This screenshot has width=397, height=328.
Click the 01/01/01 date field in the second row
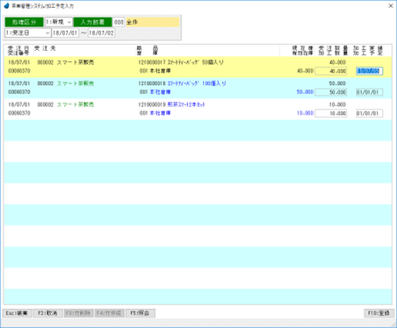coord(369,92)
